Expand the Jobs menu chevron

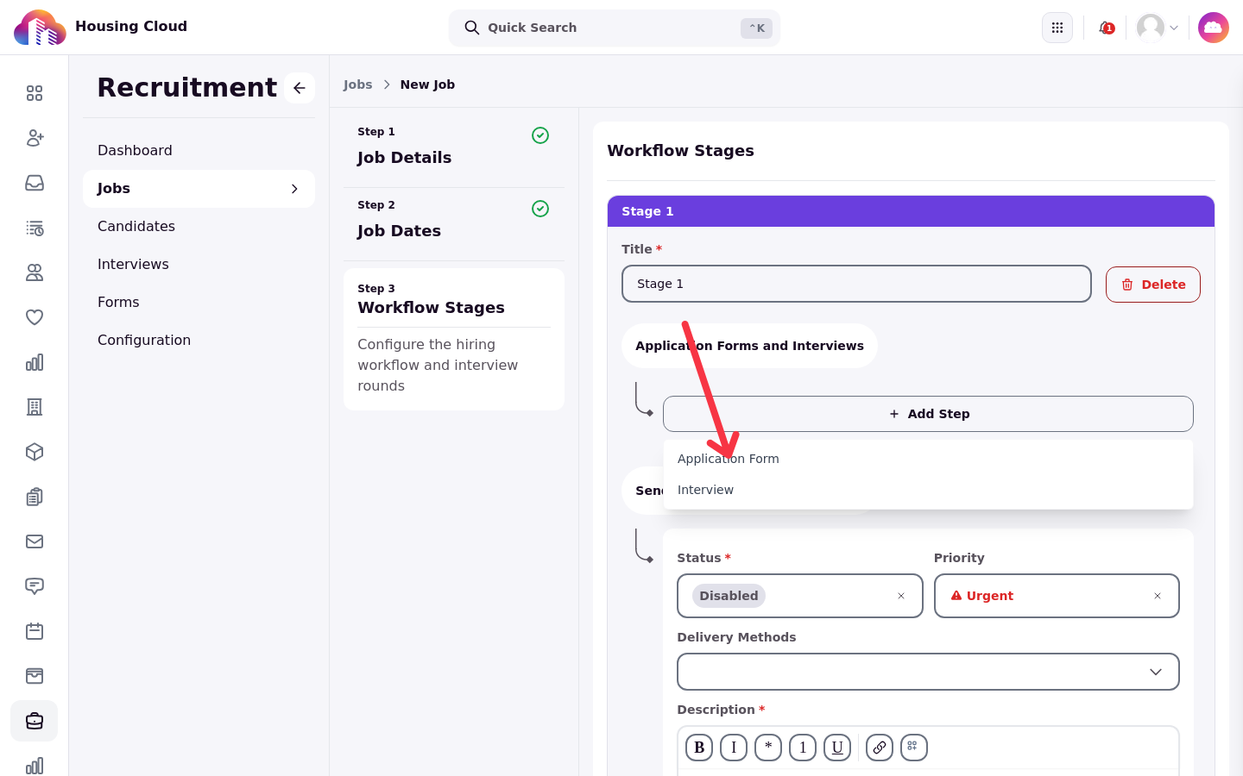[294, 189]
